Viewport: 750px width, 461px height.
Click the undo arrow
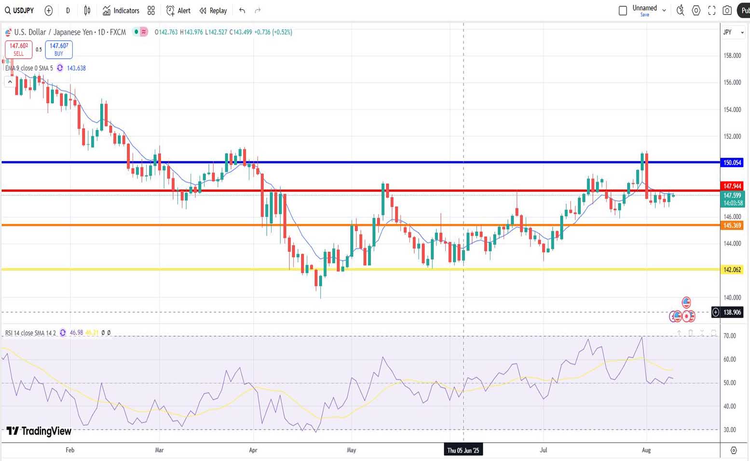click(242, 11)
